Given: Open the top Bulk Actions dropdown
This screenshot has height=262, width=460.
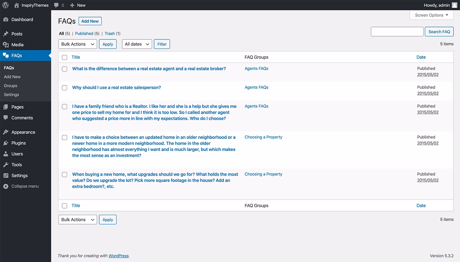Looking at the screenshot, I should coord(78,44).
